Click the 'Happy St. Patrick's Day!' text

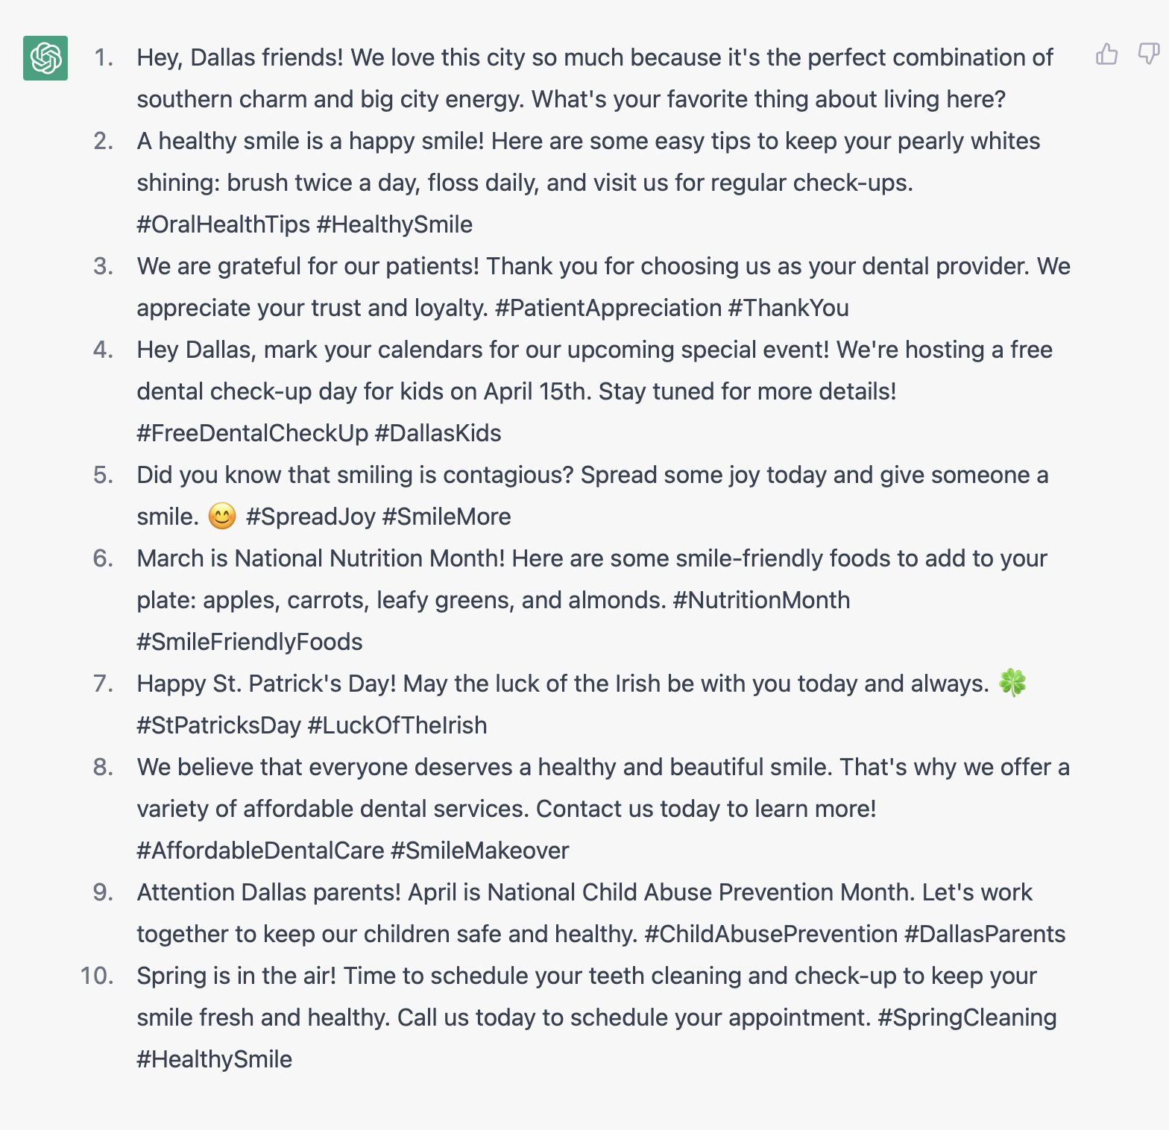click(x=267, y=684)
